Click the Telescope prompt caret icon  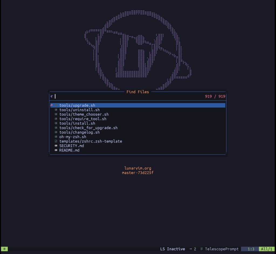coord(51,96)
